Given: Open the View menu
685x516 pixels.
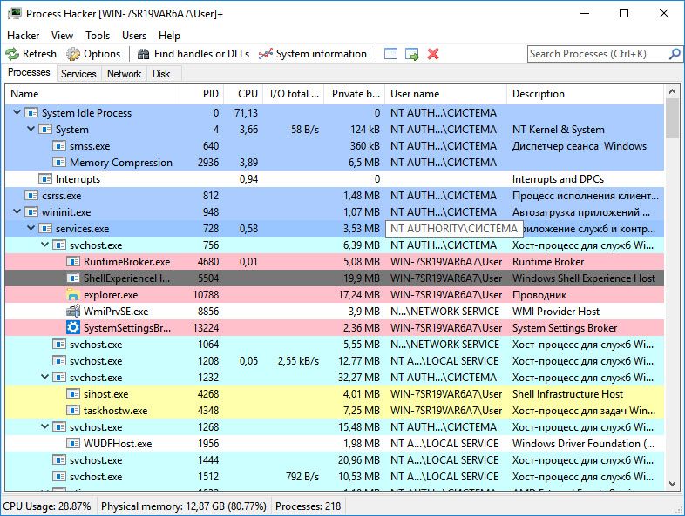Looking at the screenshot, I should click(x=62, y=36).
